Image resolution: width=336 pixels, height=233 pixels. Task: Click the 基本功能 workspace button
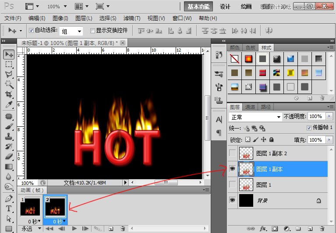point(198,7)
